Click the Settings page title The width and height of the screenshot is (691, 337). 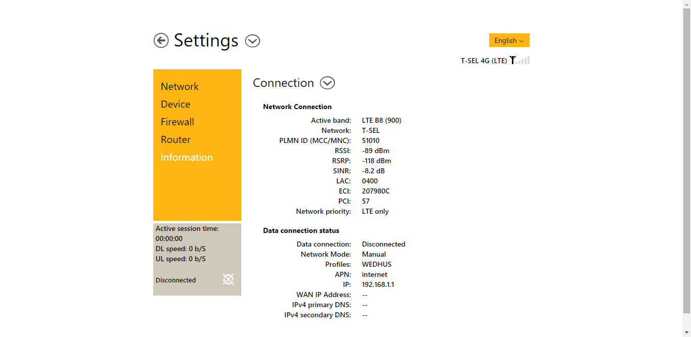[x=206, y=40]
